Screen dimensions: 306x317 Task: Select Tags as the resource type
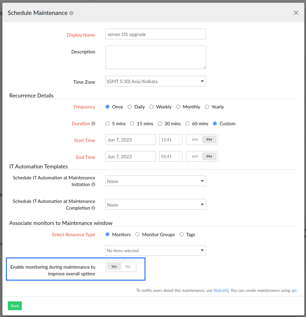pos(182,234)
